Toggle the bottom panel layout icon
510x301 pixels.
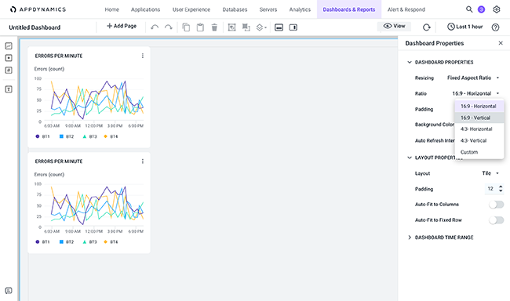(279, 27)
